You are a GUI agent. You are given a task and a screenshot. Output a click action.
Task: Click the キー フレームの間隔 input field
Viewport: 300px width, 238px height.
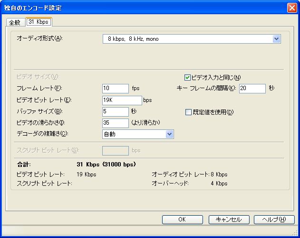click(x=252, y=88)
